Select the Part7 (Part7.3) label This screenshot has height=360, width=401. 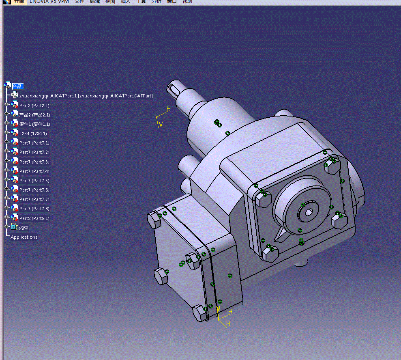pos(34,162)
